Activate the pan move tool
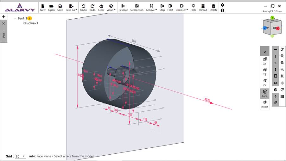The image size is (286, 161). pos(282,83)
